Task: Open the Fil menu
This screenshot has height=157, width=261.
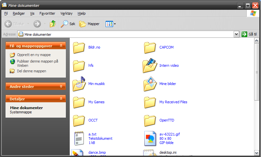Action: 6,13
